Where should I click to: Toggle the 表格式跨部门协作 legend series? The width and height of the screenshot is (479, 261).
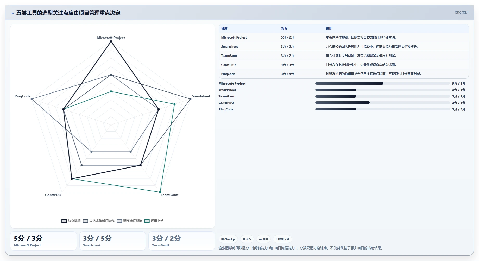(x=99, y=221)
